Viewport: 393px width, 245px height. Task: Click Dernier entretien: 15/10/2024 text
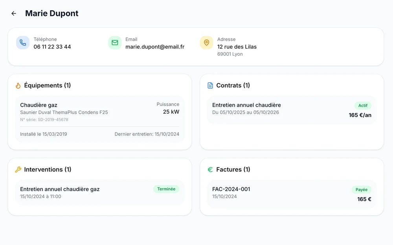(x=147, y=134)
